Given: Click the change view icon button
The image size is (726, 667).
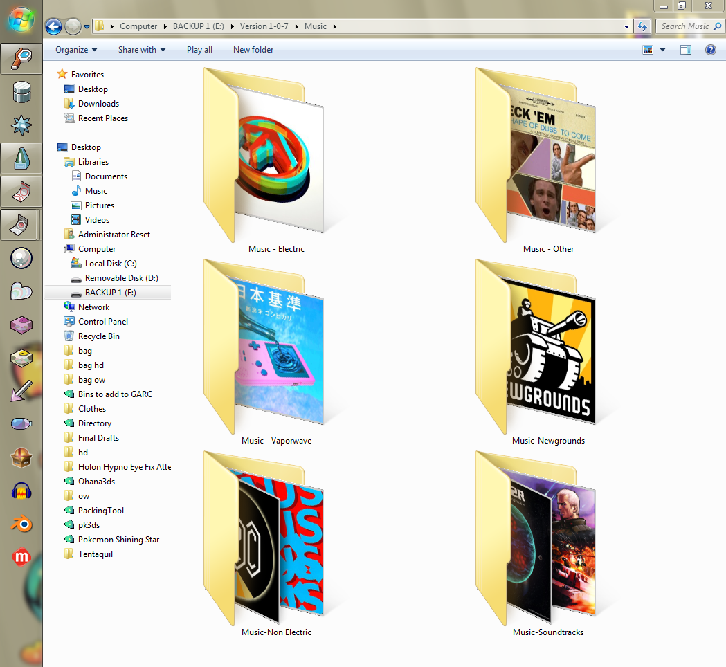Looking at the screenshot, I should tap(648, 50).
